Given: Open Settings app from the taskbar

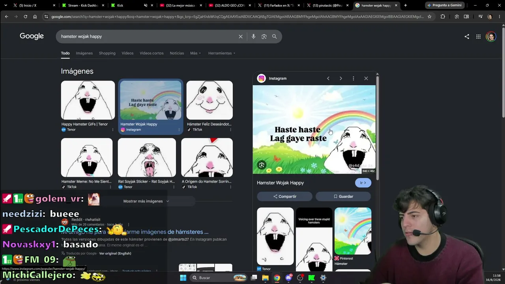Looking at the screenshot, I should [323, 278].
